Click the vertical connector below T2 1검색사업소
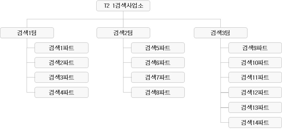The image size is (282, 129). [x=123, y=15]
